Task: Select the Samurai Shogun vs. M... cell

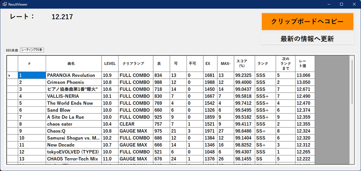Action: 74,138
